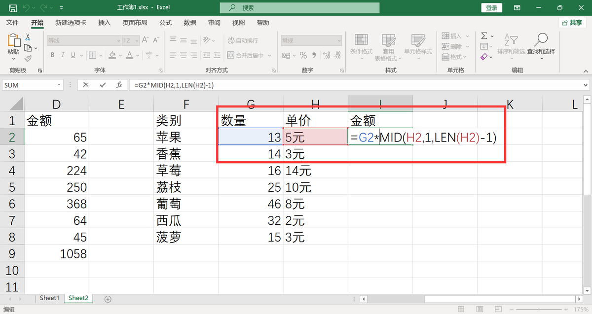
Task: Toggle top vertical alignment
Action: [172, 40]
